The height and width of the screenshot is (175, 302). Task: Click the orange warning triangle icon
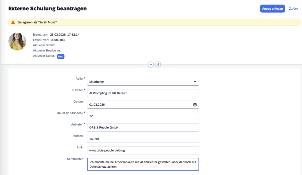tap(13, 22)
